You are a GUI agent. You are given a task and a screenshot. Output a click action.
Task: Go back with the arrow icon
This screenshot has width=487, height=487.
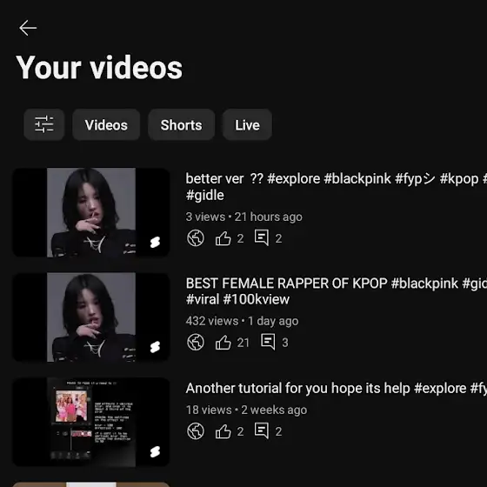(28, 28)
